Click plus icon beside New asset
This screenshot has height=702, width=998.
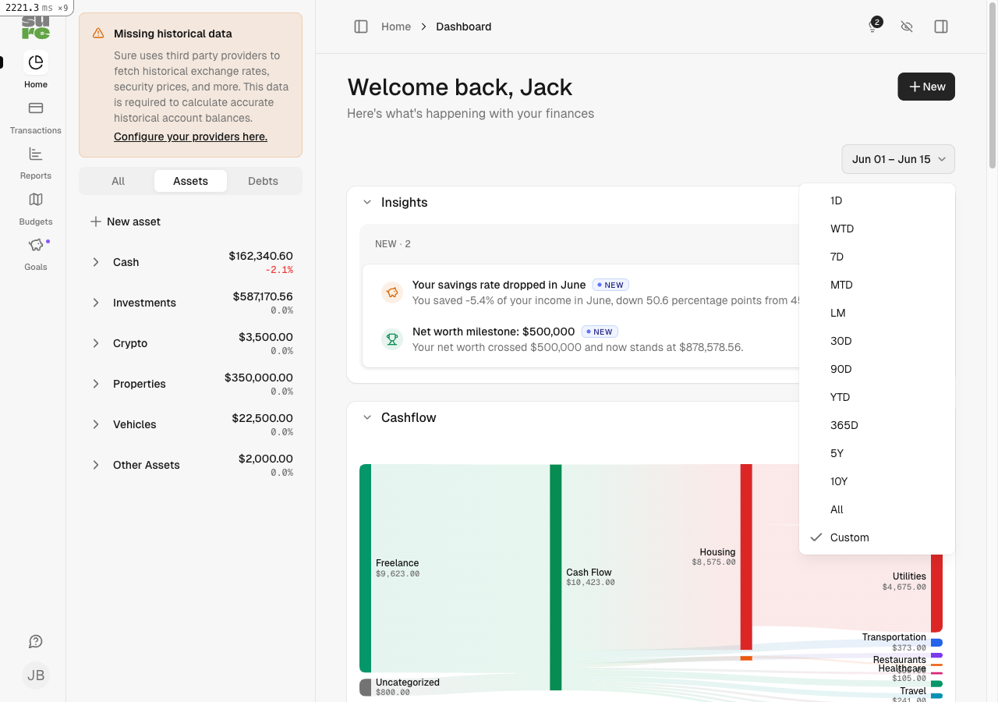coord(96,222)
